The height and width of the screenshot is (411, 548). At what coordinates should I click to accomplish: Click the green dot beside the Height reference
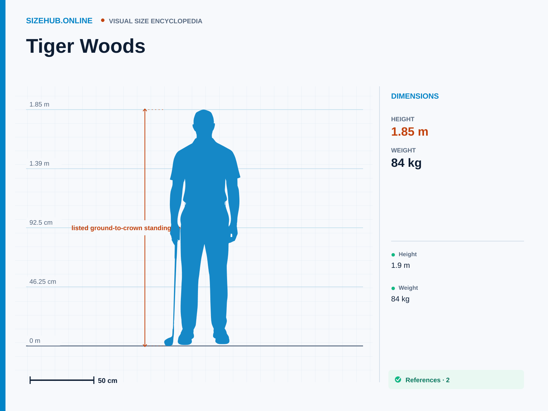(393, 254)
